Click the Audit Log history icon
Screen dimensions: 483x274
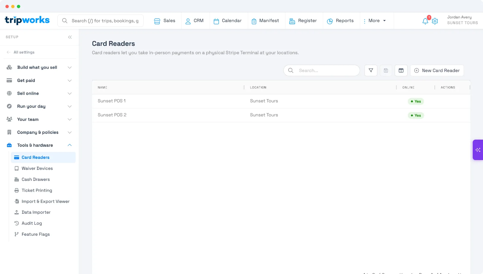pyautogui.click(x=17, y=223)
